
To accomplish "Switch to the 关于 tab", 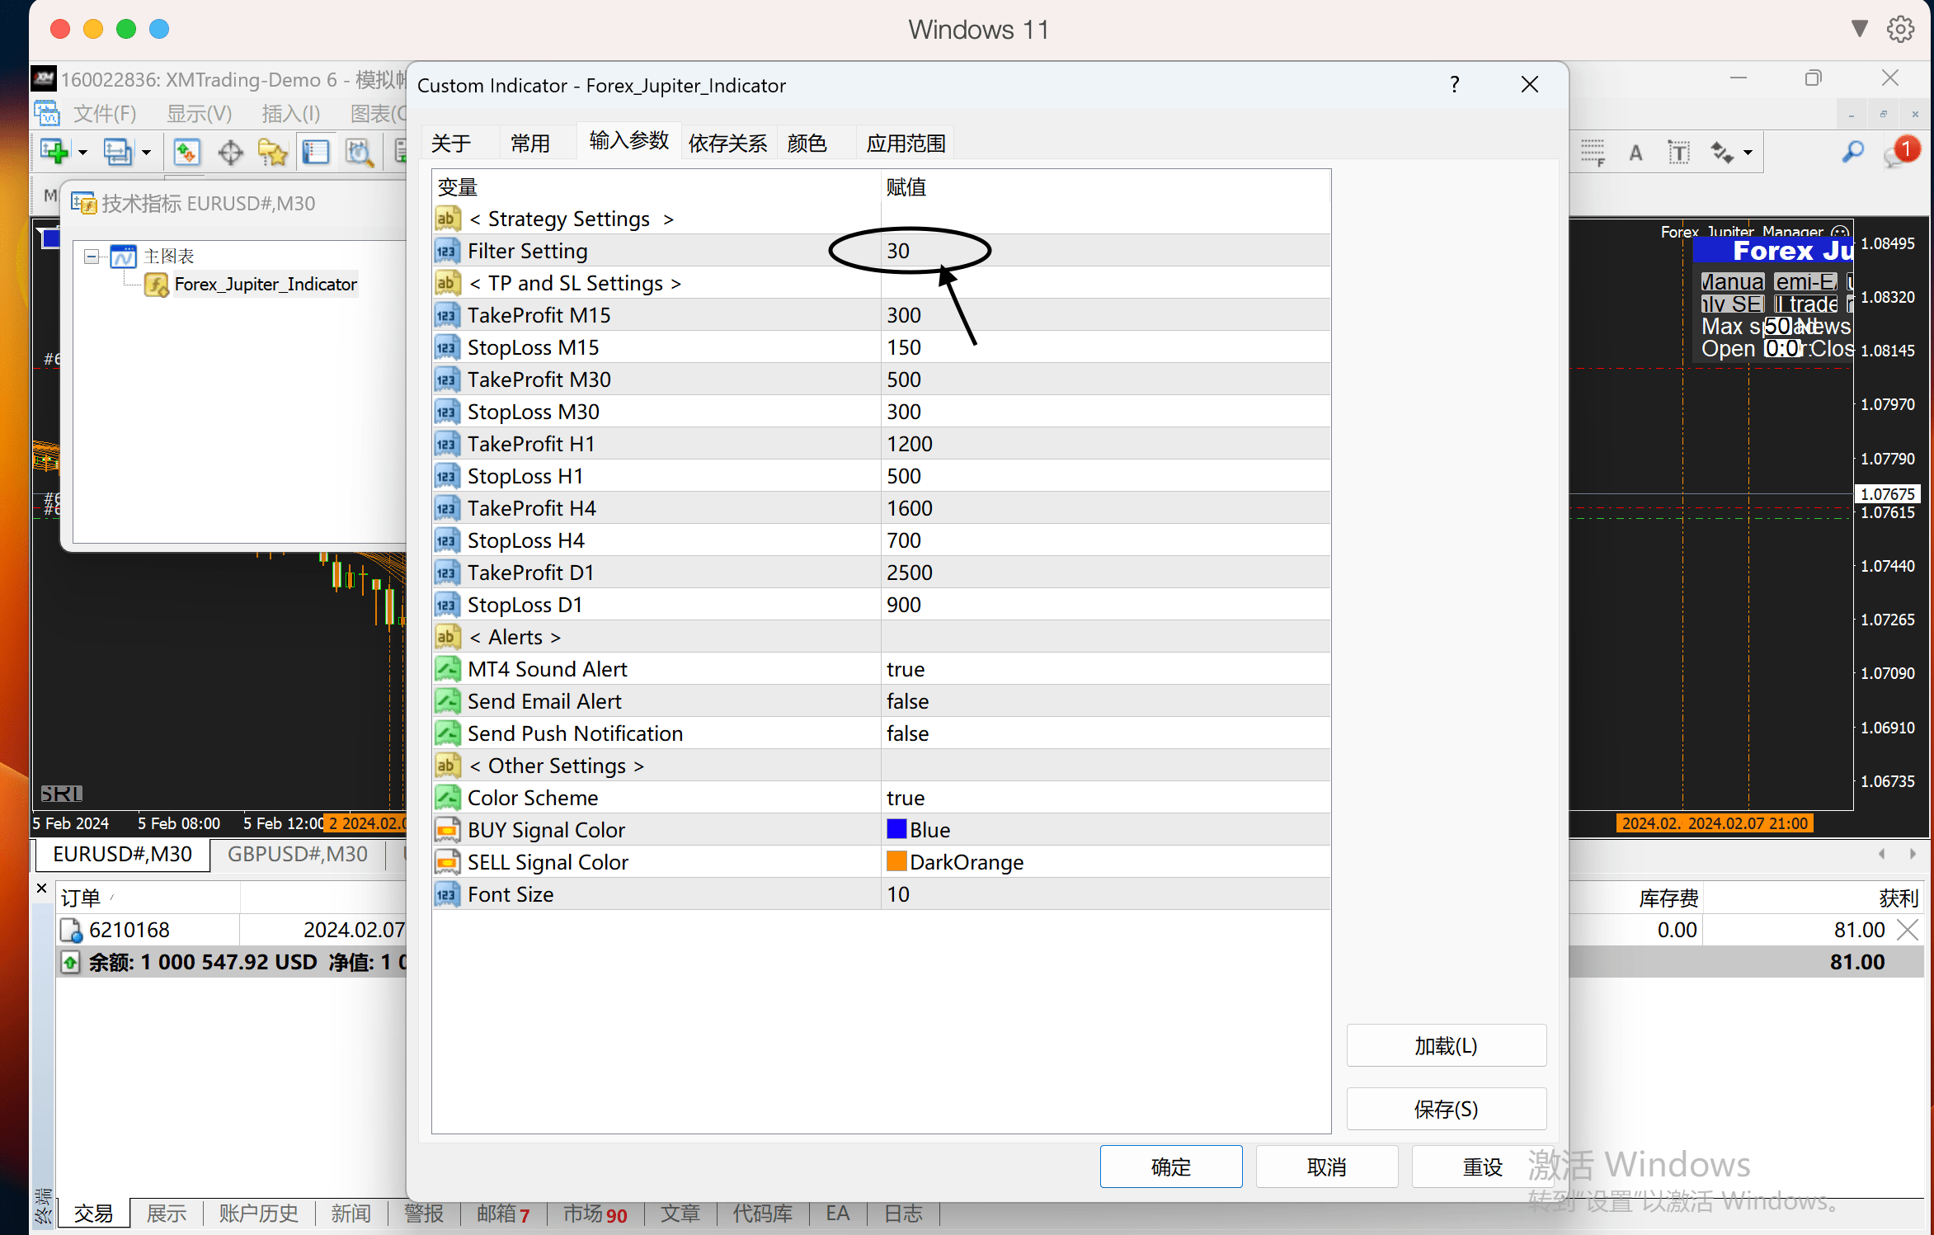I will coord(451,144).
